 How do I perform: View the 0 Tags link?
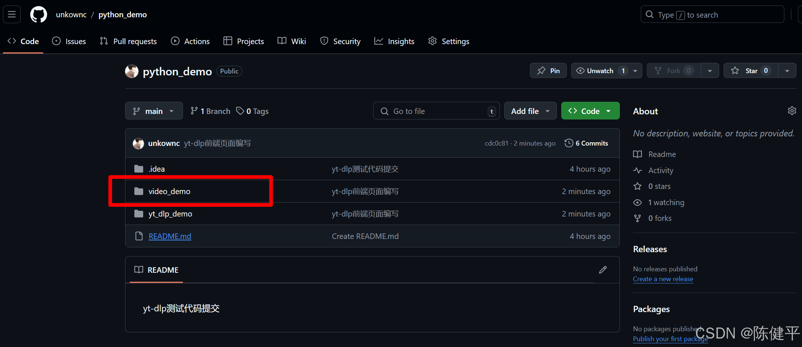252,111
